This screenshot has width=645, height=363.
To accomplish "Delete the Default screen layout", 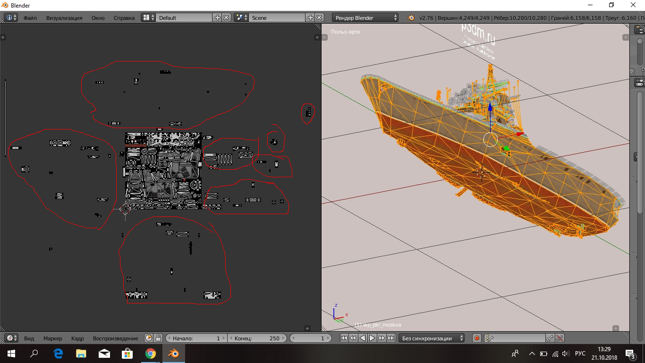I will tap(227, 17).
